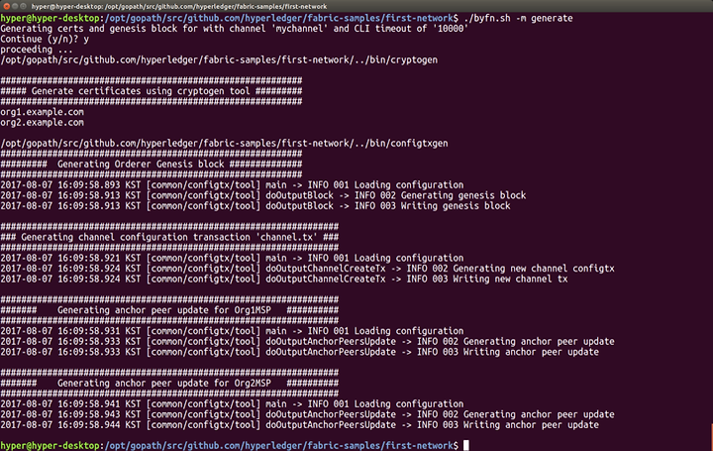
Task: Click 'Writing new channel tx' log line
Action: click(x=284, y=279)
